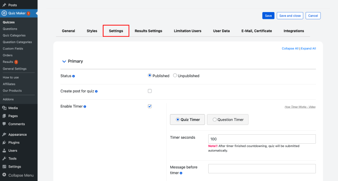This screenshot has width=338, height=181.
Task: Open the Integrations tab
Action: point(293,31)
